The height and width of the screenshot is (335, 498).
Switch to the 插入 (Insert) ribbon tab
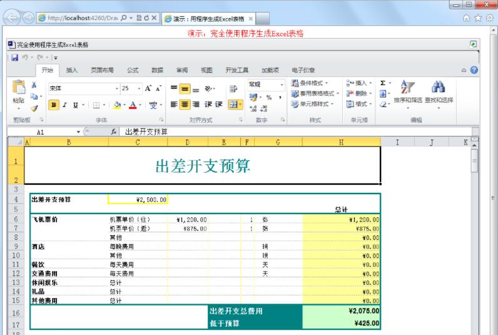pos(72,70)
